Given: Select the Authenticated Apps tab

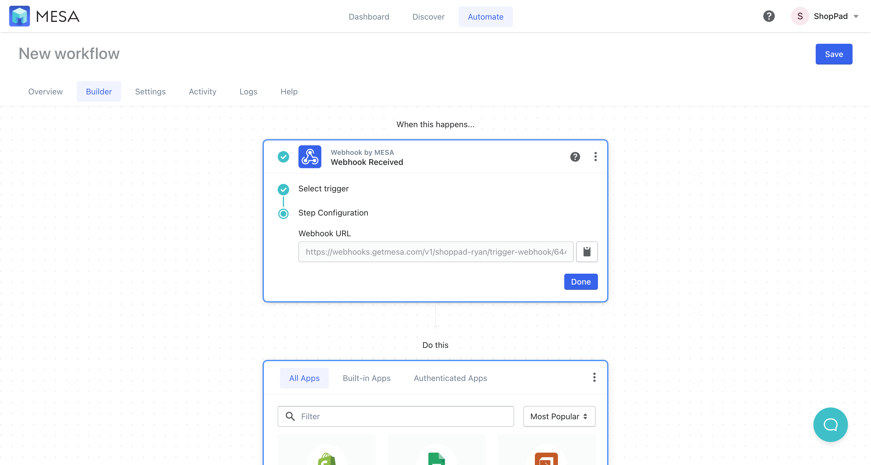Looking at the screenshot, I should pyautogui.click(x=450, y=378).
